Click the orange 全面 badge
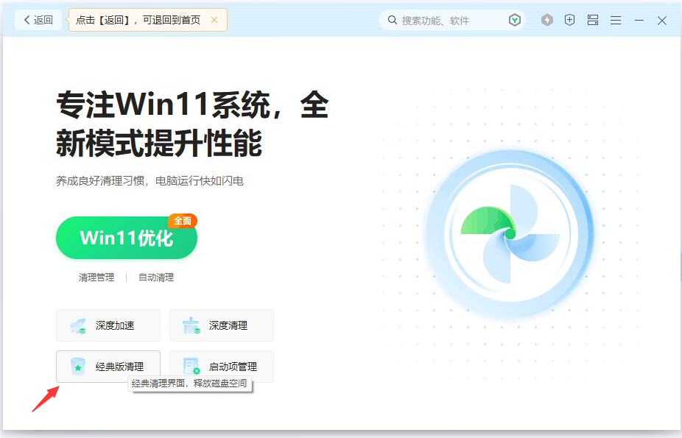682x438 pixels. click(183, 221)
